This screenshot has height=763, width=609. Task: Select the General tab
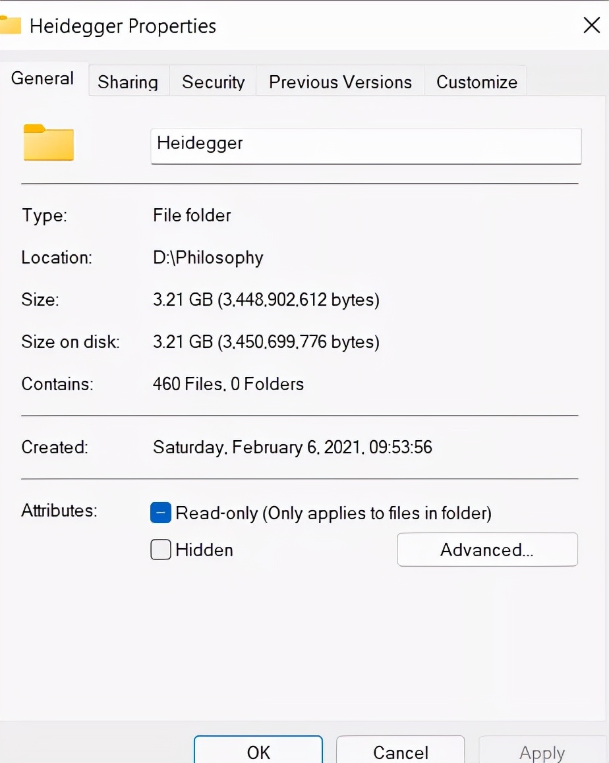[43, 78]
